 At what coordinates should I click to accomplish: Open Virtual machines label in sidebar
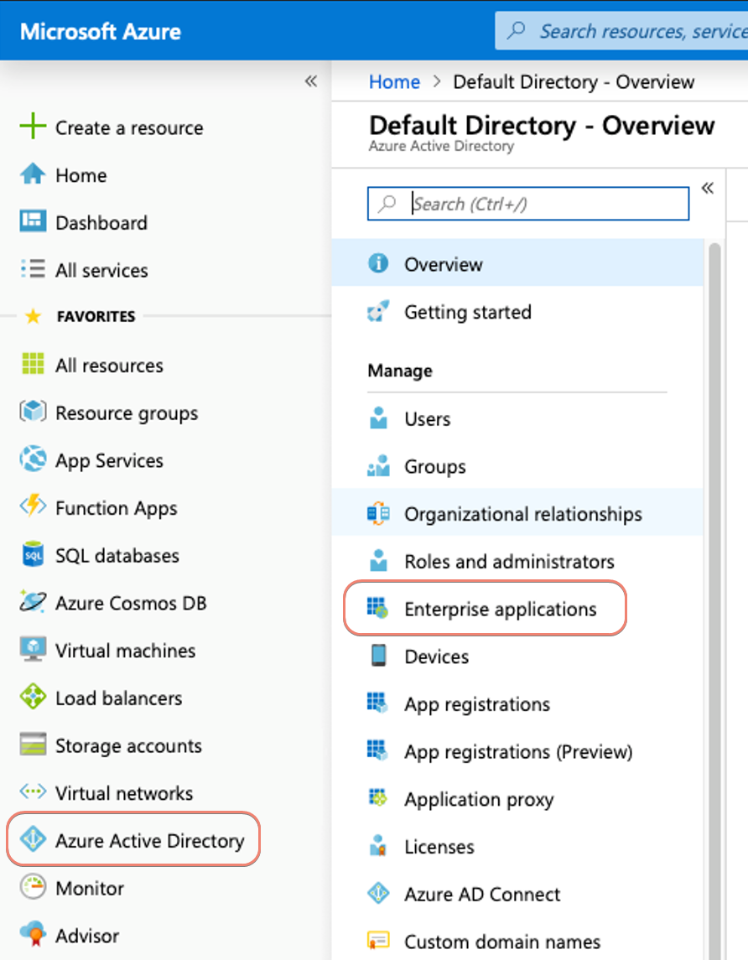[x=126, y=651]
